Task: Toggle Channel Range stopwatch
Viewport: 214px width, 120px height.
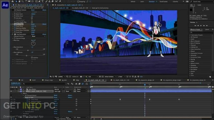Action: 15,38
